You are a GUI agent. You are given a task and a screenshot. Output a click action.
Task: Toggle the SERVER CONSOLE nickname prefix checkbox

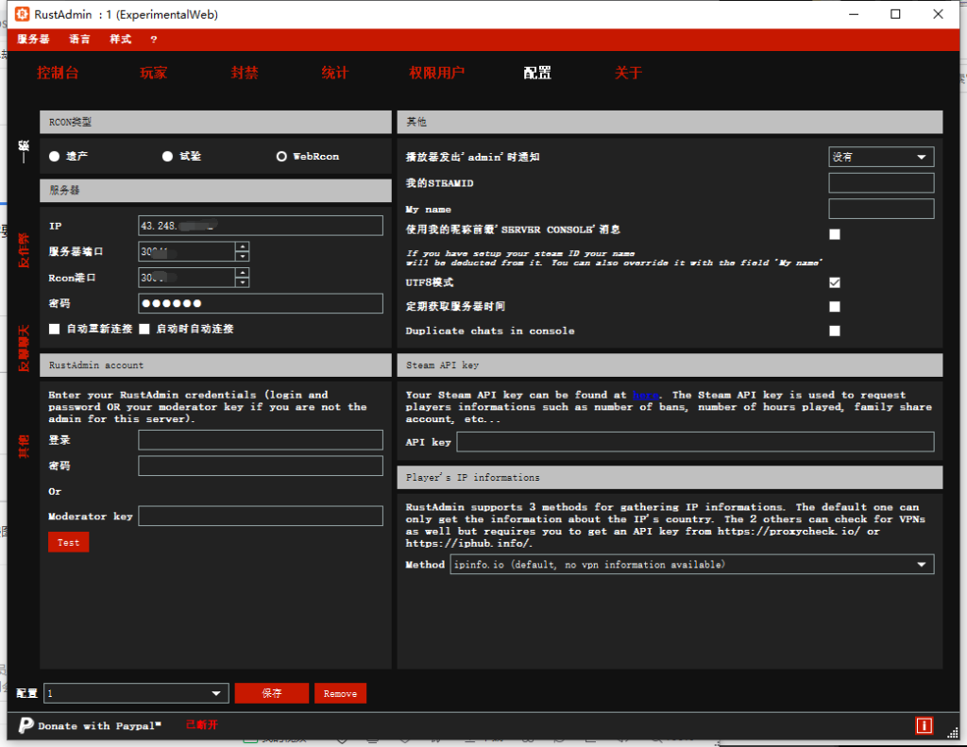(835, 234)
